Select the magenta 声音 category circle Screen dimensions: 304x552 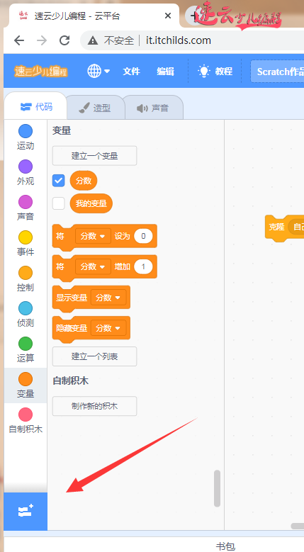pos(26,202)
